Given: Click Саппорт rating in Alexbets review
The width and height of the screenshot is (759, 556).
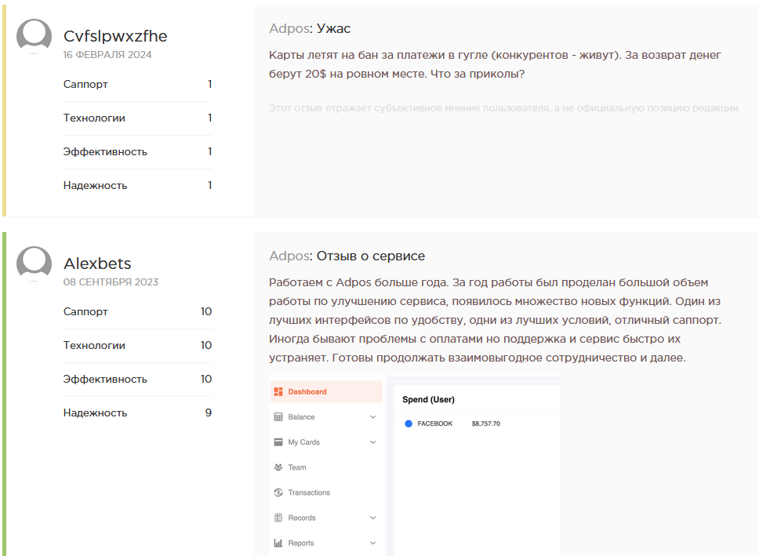Looking at the screenshot, I should [x=137, y=312].
